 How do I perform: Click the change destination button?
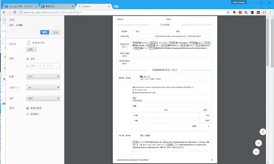point(32,49)
